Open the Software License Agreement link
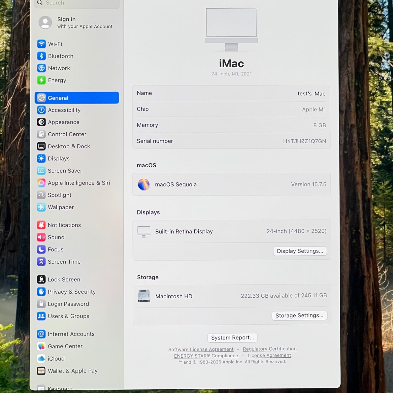 201,349
